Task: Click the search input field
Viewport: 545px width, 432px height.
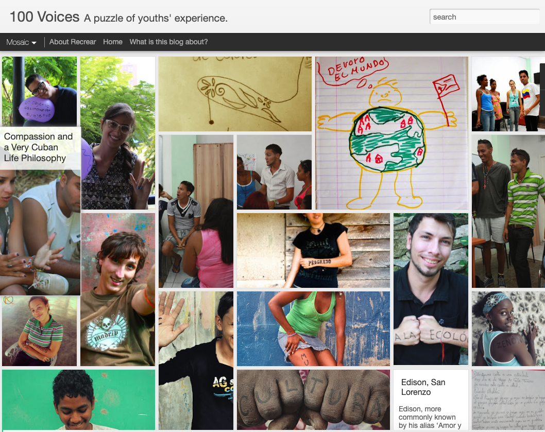Action: (485, 16)
